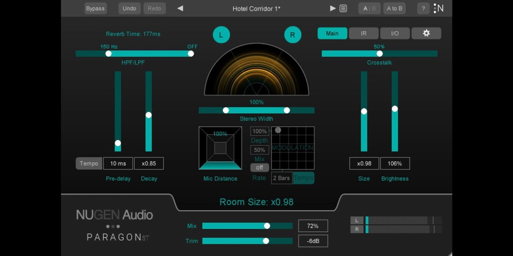Image resolution: width=513 pixels, height=256 pixels.
Task: Open the Hotel Corridor 1 preset name
Action: click(256, 9)
